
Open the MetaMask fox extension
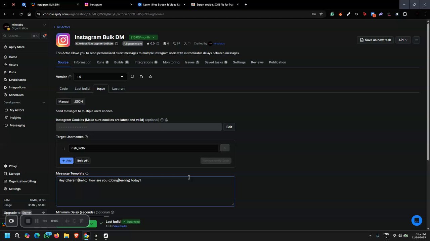340,14
